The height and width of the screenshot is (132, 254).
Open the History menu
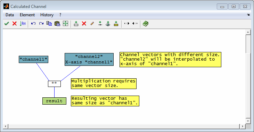click(x=47, y=15)
